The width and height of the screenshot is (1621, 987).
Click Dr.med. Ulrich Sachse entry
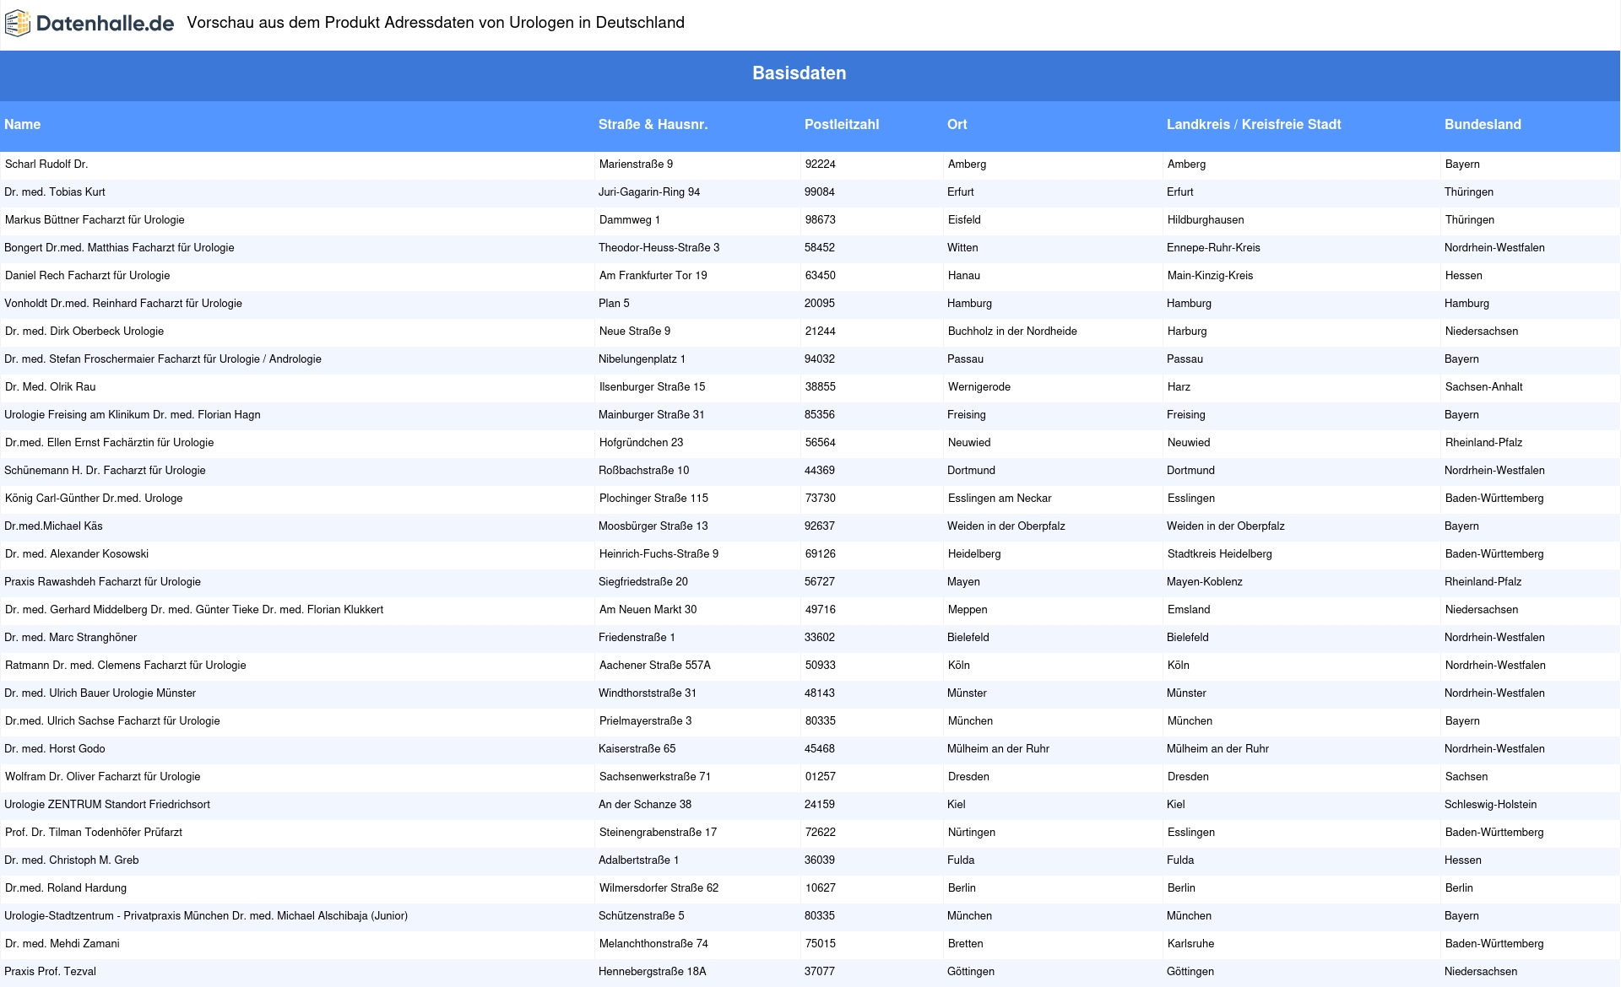(112, 721)
